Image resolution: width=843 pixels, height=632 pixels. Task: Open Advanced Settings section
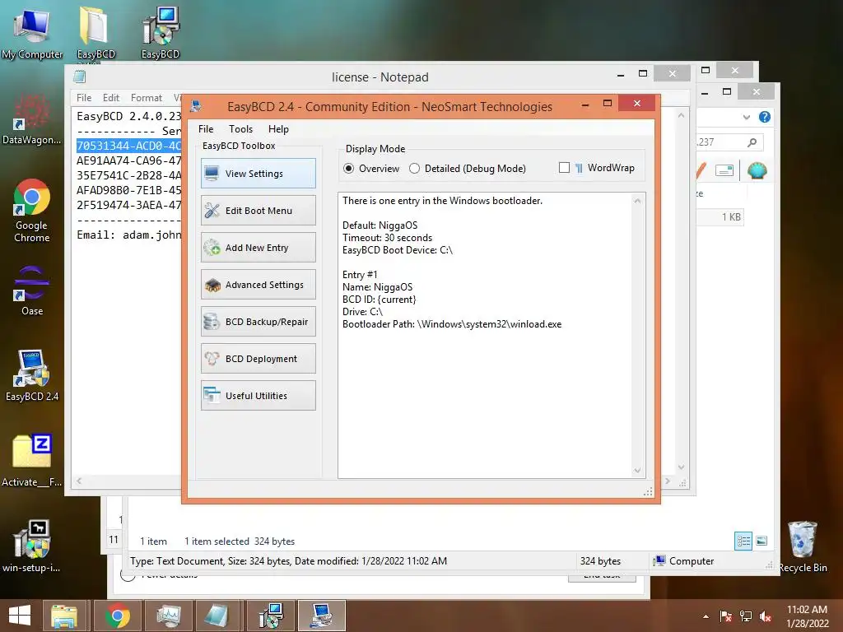click(258, 284)
